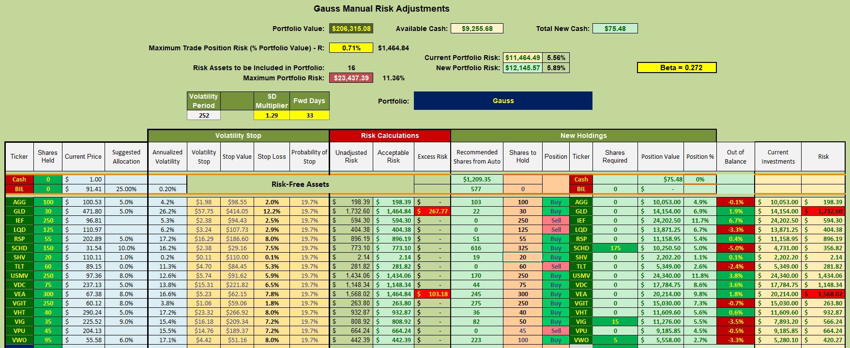850x348 pixels.
Task: Click the BIL suggested allocation 25.00%
Action: click(126, 189)
